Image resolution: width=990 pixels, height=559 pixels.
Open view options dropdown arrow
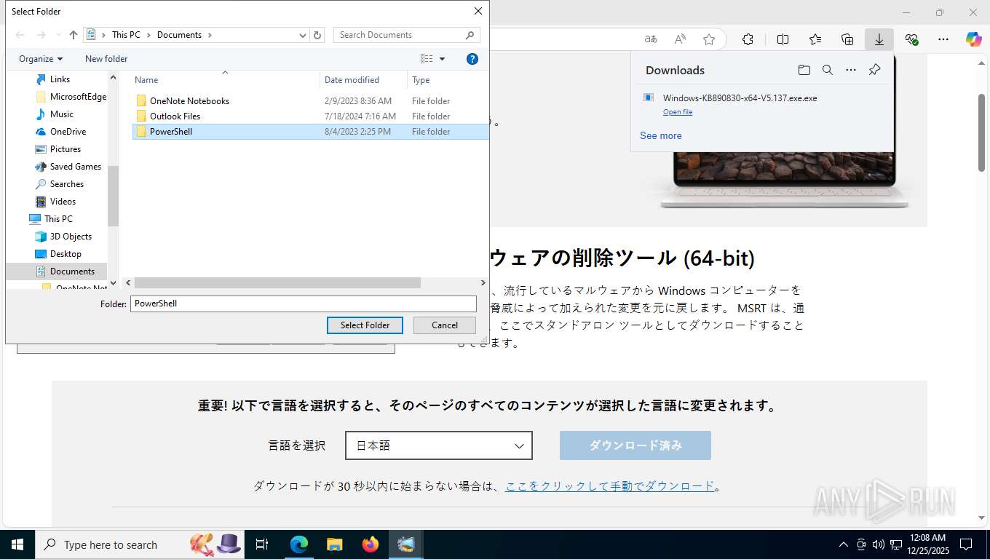tap(442, 59)
